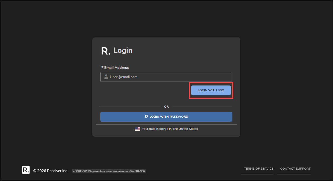Click 'Your data is stored in The United States'

click(x=170, y=129)
